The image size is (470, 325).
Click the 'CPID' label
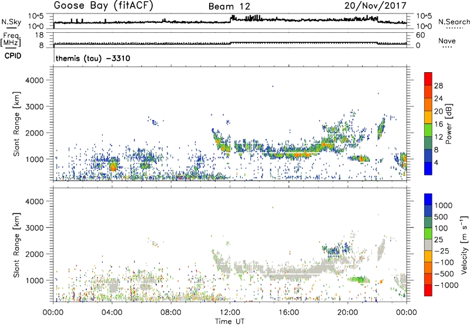(x=13, y=56)
